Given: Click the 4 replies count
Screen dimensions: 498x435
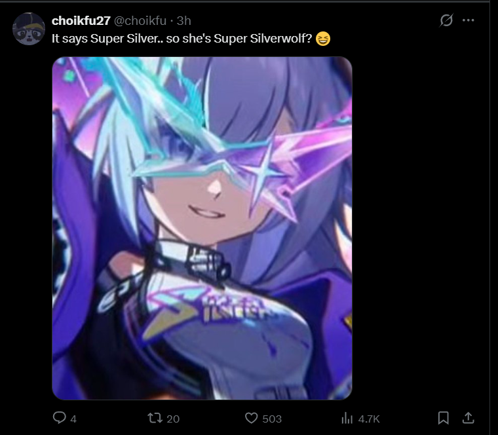Looking at the screenshot, I should tap(73, 419).
